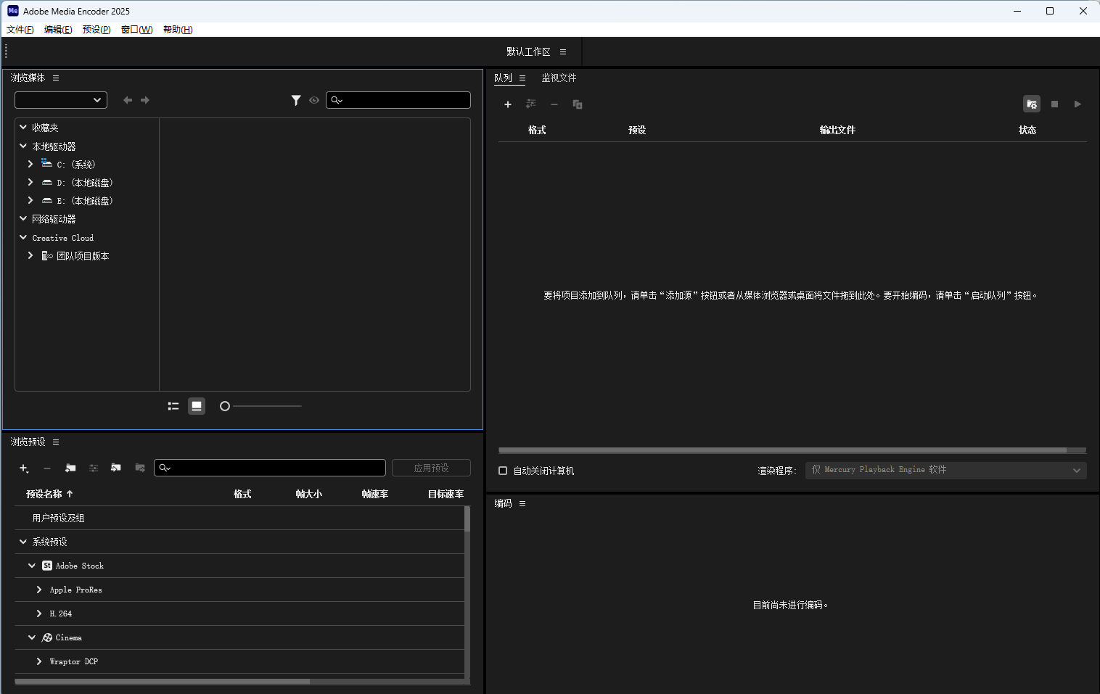
Task: Collapse the Adobe Stock preset group
Action: pyautogui.click(x=32, y=566)
